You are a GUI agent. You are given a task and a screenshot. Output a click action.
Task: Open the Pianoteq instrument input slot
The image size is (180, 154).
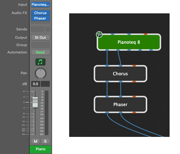click(x=40, y=5)
